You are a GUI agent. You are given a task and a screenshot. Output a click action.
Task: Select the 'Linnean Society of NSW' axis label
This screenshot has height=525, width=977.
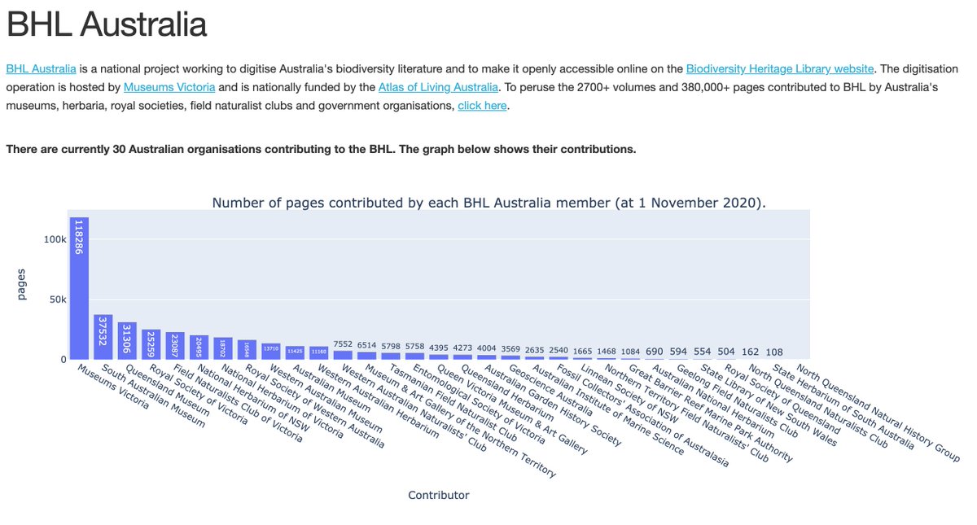629,394
